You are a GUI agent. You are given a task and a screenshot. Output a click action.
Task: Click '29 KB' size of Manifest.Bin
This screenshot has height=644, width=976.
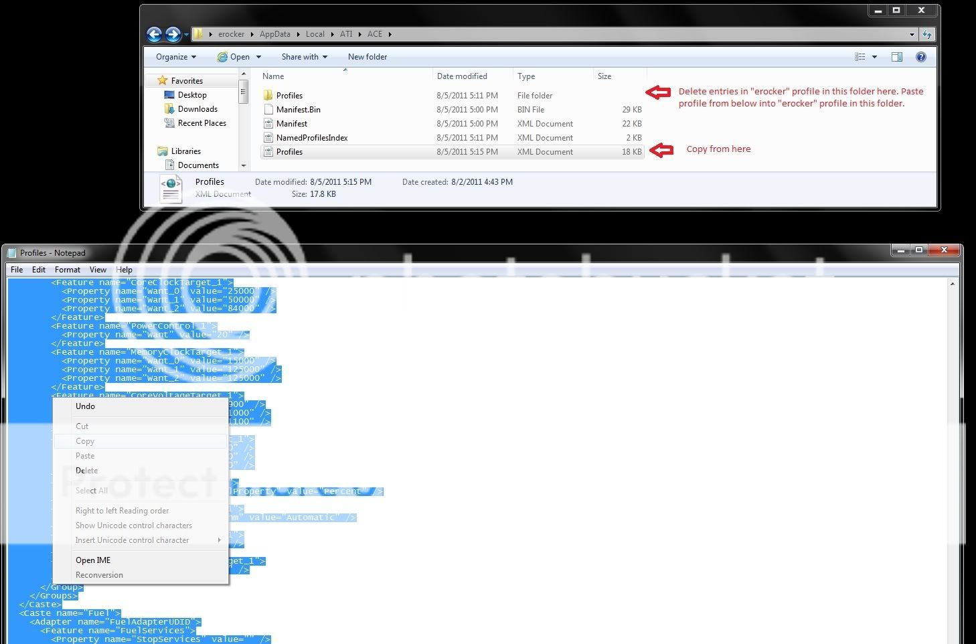[x=632, y=110]
